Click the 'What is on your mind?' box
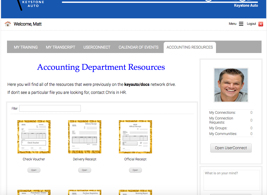The width and height of the screenshot is (267, 195). click(x=232, y=180)
